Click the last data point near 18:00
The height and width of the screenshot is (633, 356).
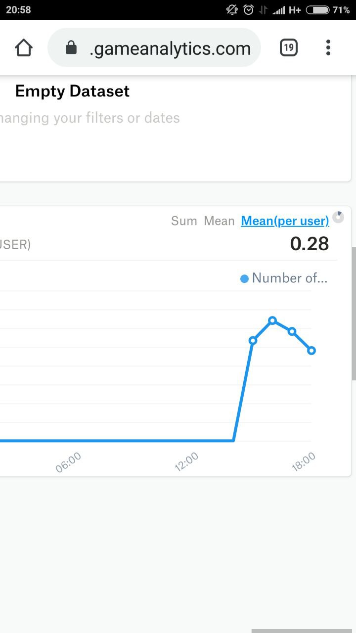coord(311,351)
